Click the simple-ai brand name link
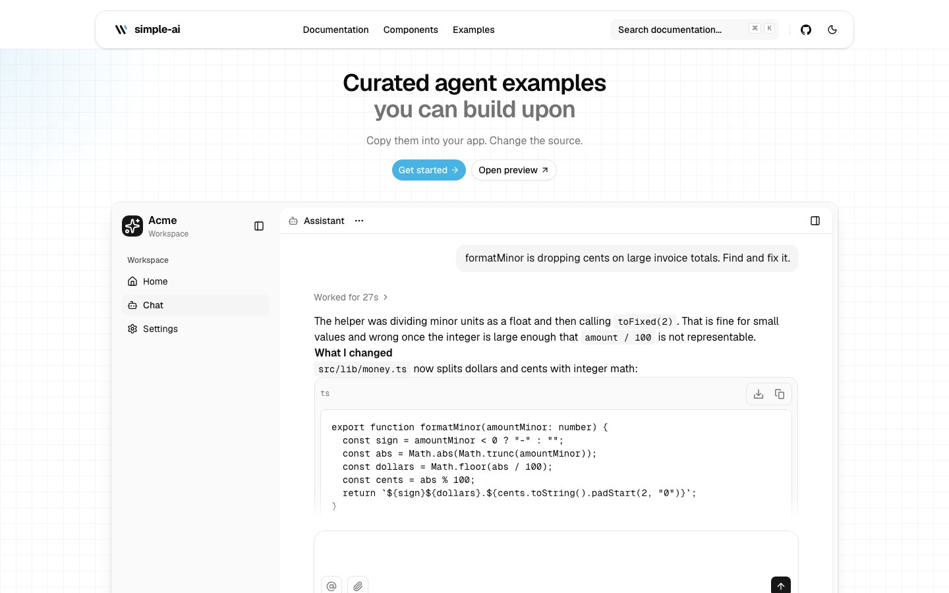This screenshot has height=593, width=949. click(158, 30)
